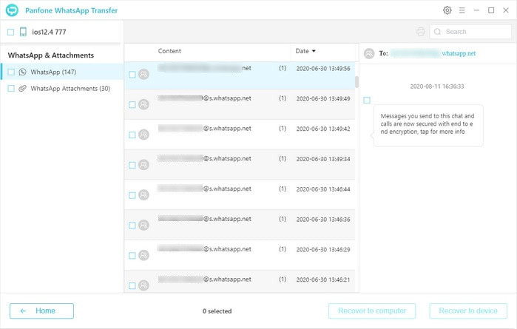
Task: Click the printer icon
Action: coord(421,32)
